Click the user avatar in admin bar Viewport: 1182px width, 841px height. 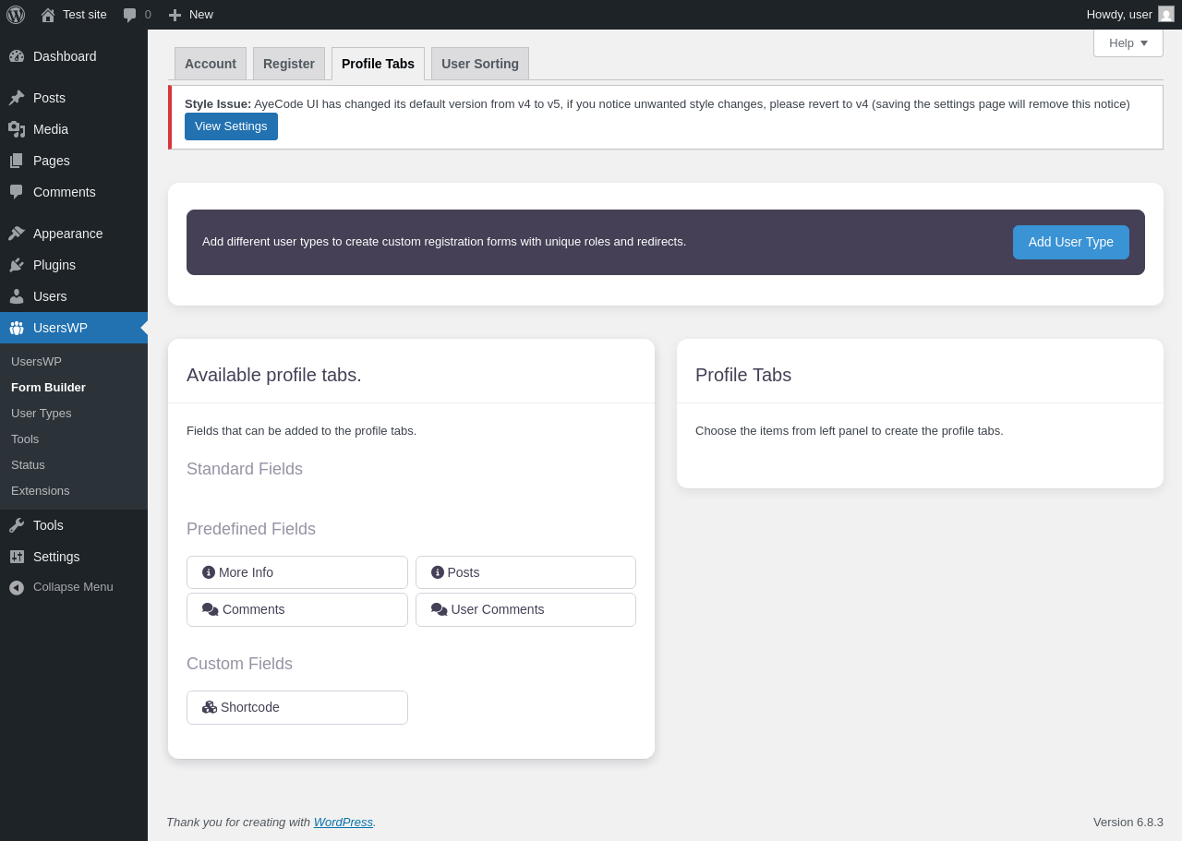click(1166, 15)
